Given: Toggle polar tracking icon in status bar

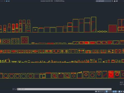Looking at the screenshot, I should (106, 91).
